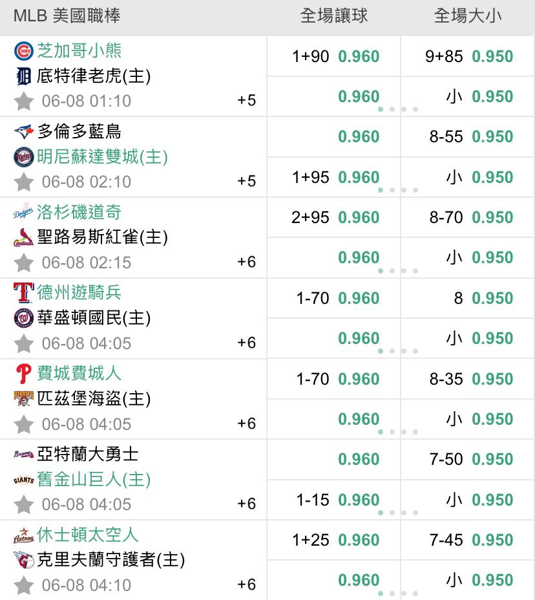
Task: Star the 06-08 04:10 Astros game
Action: pos(24,585)
